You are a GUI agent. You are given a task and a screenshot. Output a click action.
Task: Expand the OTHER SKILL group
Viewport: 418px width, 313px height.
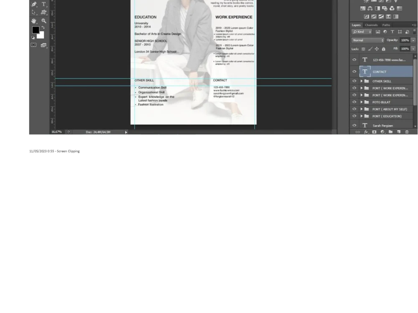pos(362,81)
